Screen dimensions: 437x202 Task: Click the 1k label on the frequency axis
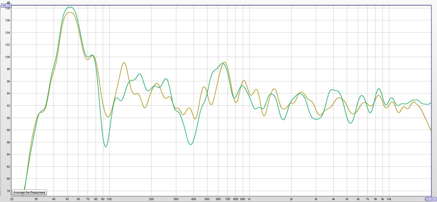click(x=249, y=199)
